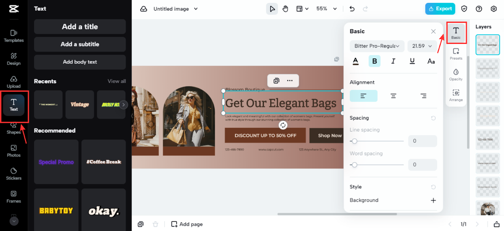Open the settings gear icon
This screenshot has height=231, width=504.
[x=494, y=9]
